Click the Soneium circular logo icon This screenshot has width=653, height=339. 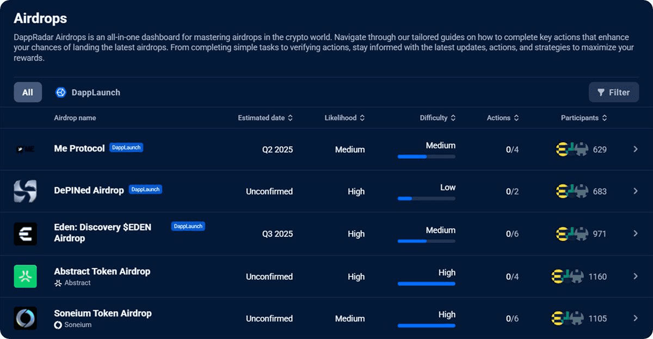(25, 318)
